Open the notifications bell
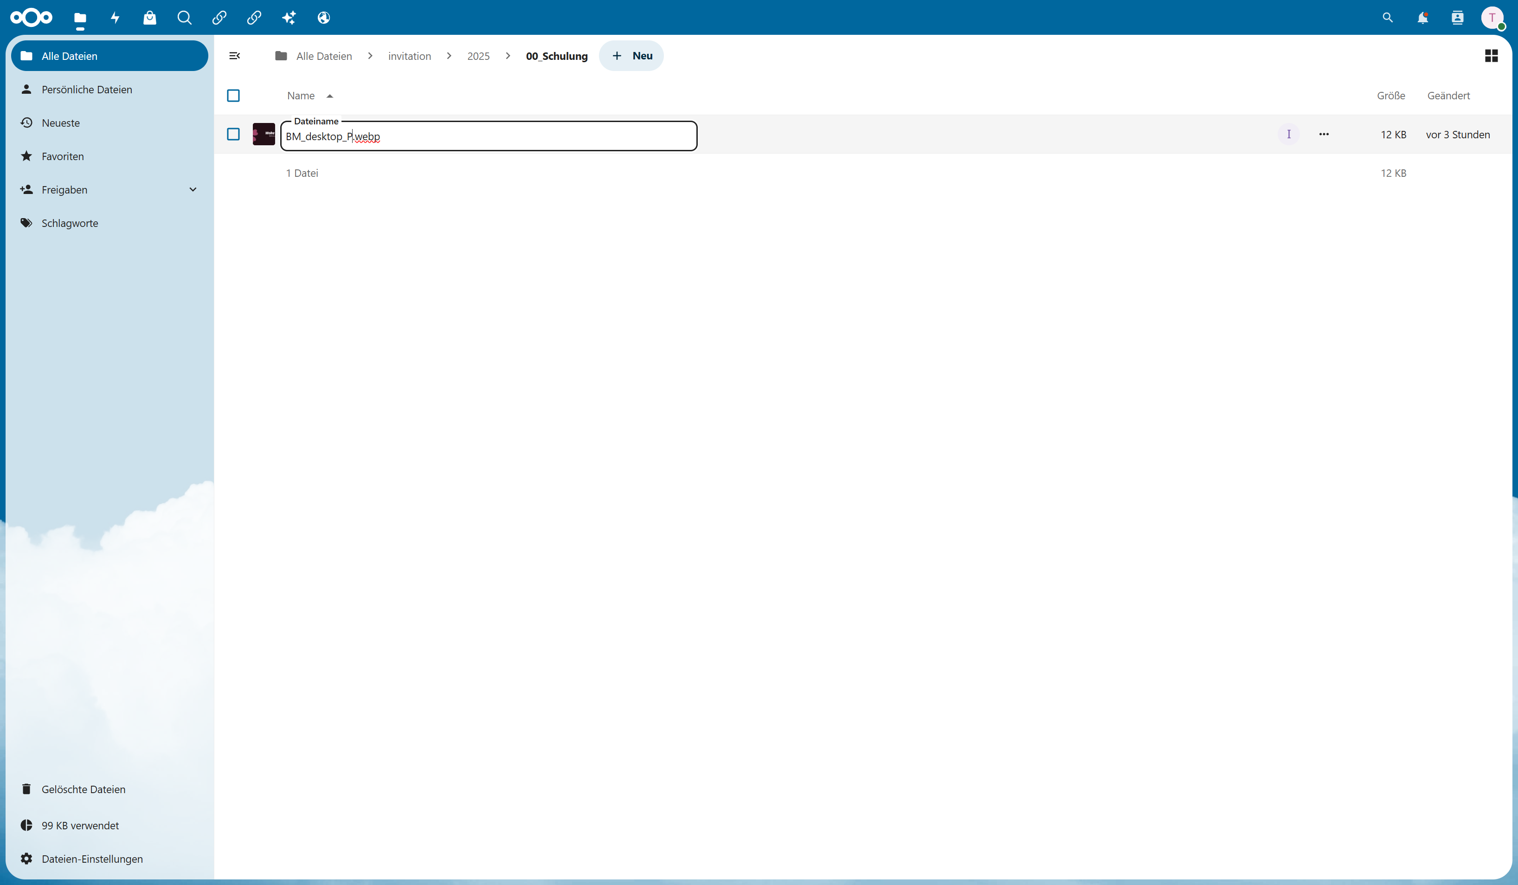This screenshot has height=885, width=1518. pyautogui.click(x=1422, y=18)
